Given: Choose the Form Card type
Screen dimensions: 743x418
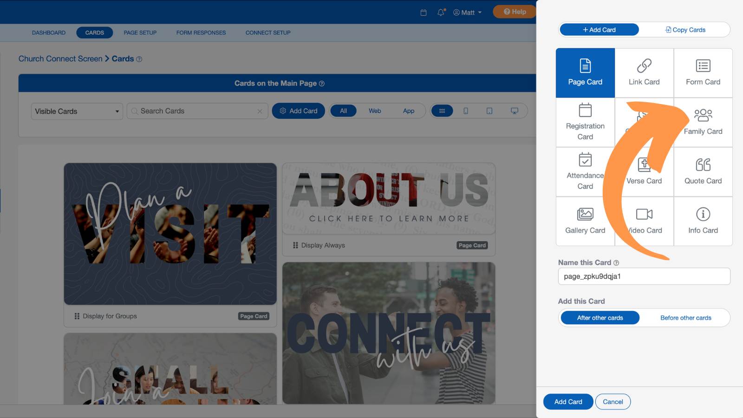Looking at the screenshot, I should coord(703,73).
